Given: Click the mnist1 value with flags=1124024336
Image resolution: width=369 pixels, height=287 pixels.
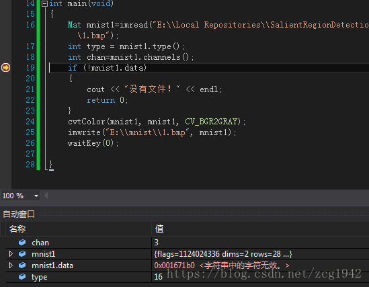Looking at the screenshot, I should pos(223,254).
